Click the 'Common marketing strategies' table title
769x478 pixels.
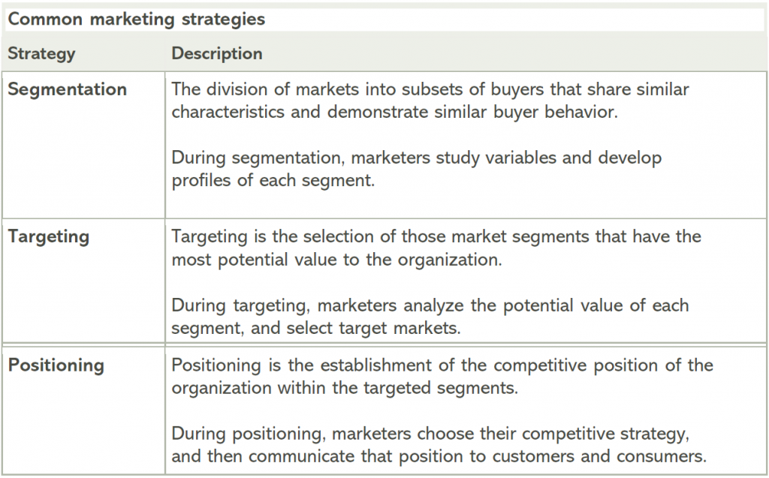(x=136, y=20)
